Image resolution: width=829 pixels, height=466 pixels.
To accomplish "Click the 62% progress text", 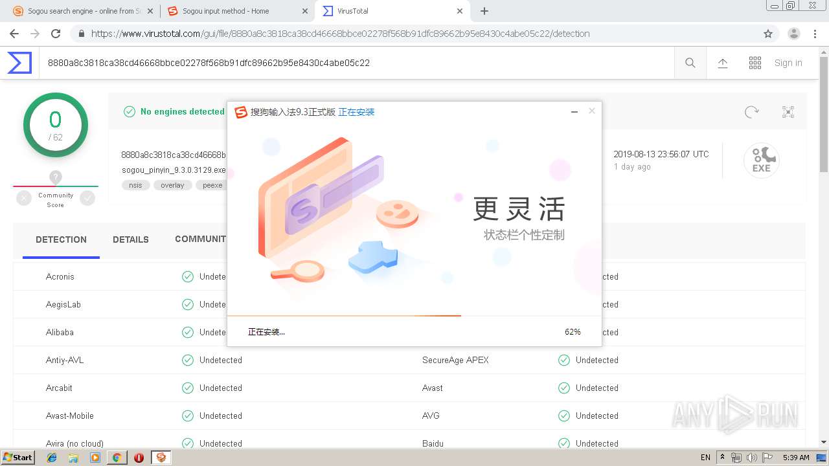I will [573, 331].
